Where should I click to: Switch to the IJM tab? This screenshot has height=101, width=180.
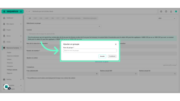pos(53,18)
